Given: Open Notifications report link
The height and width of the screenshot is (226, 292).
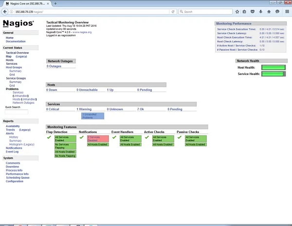Looking at the screenshot, I should (14, 148).
